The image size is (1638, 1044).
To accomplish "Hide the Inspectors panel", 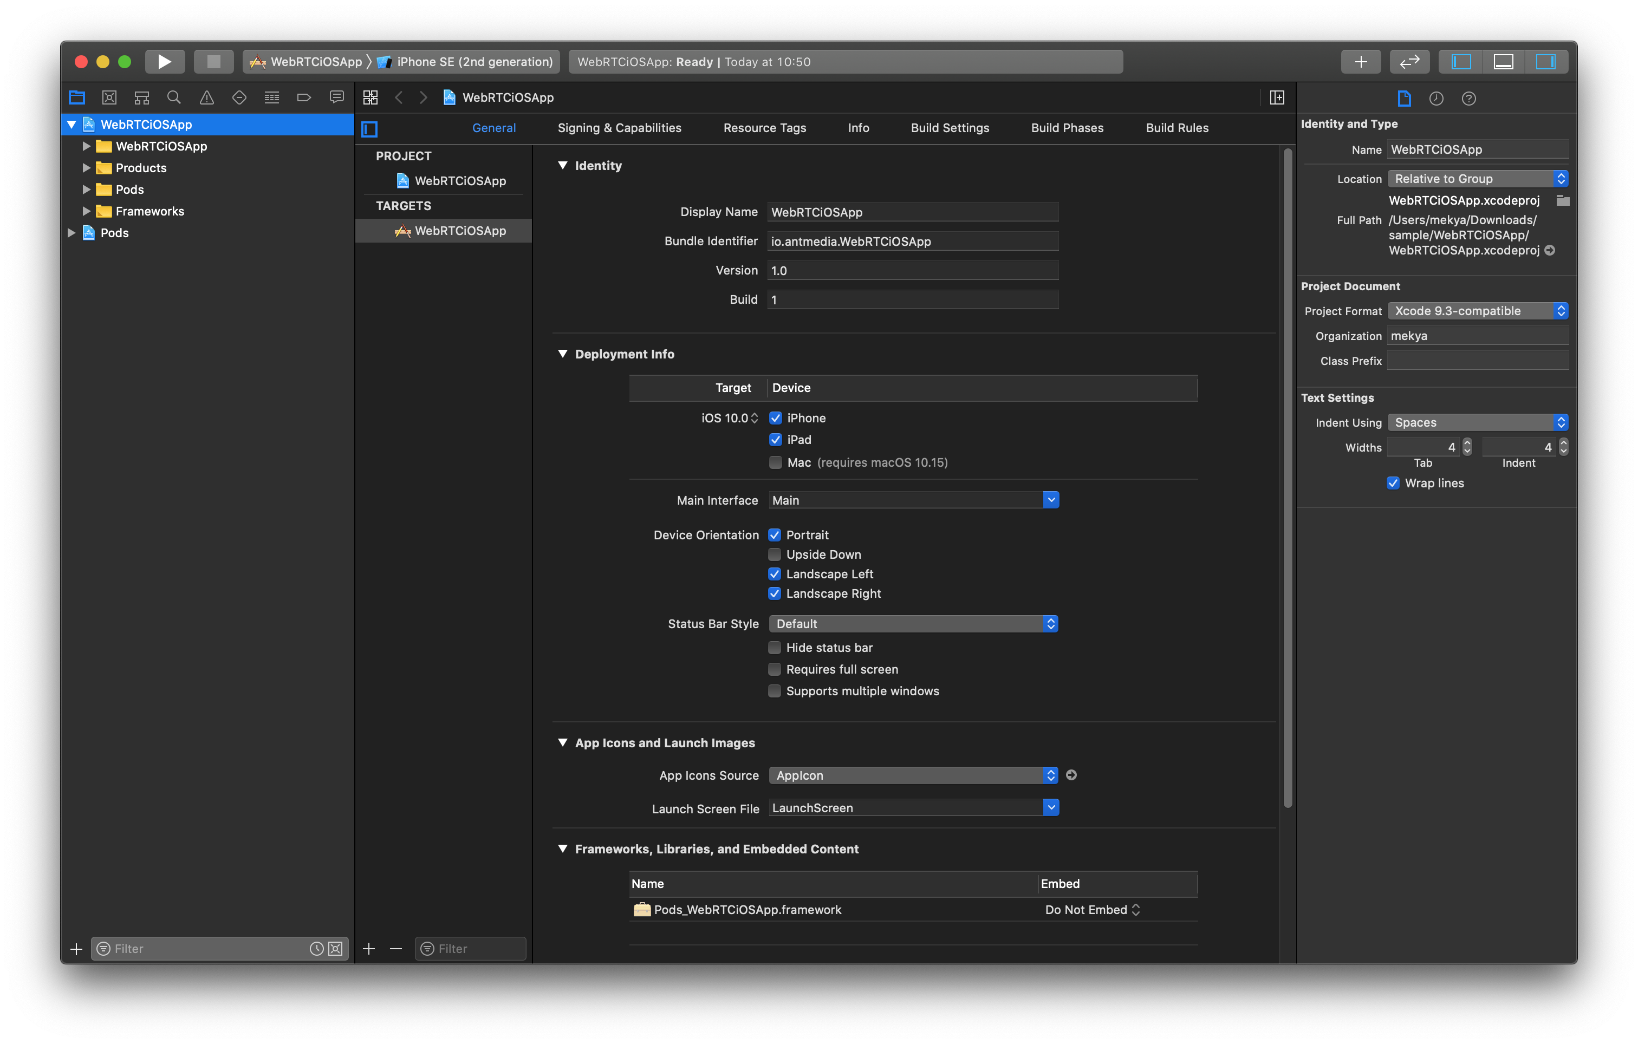I will 1545,62.
